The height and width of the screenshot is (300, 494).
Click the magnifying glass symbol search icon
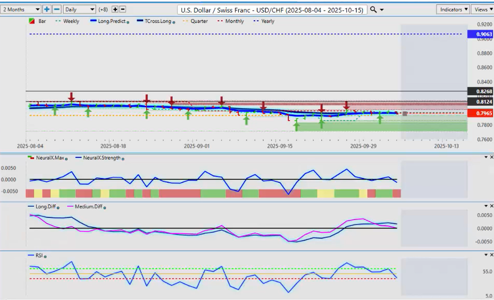[373, 10]
